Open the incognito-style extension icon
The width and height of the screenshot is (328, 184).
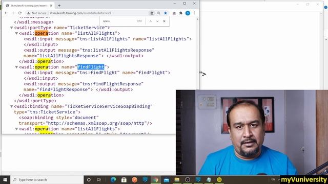tap(174, 13)
